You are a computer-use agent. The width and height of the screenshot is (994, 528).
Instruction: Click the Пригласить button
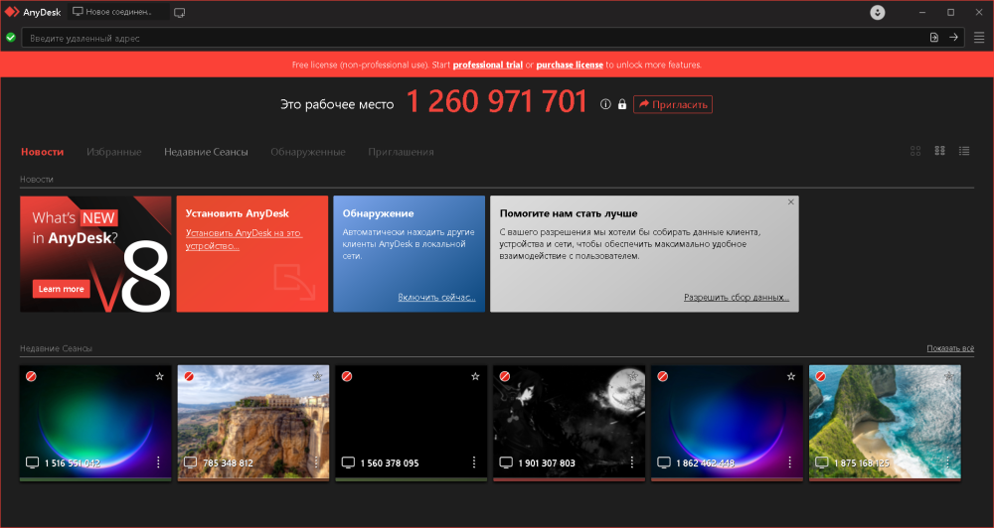pos(673,104)
